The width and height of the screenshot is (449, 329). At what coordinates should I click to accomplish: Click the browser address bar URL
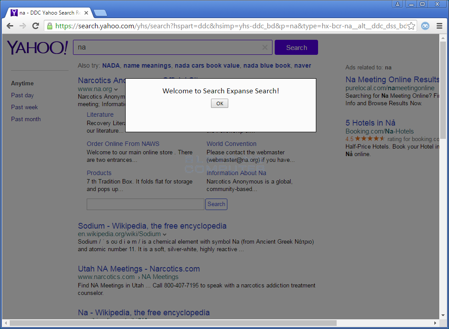click(230, 26)
